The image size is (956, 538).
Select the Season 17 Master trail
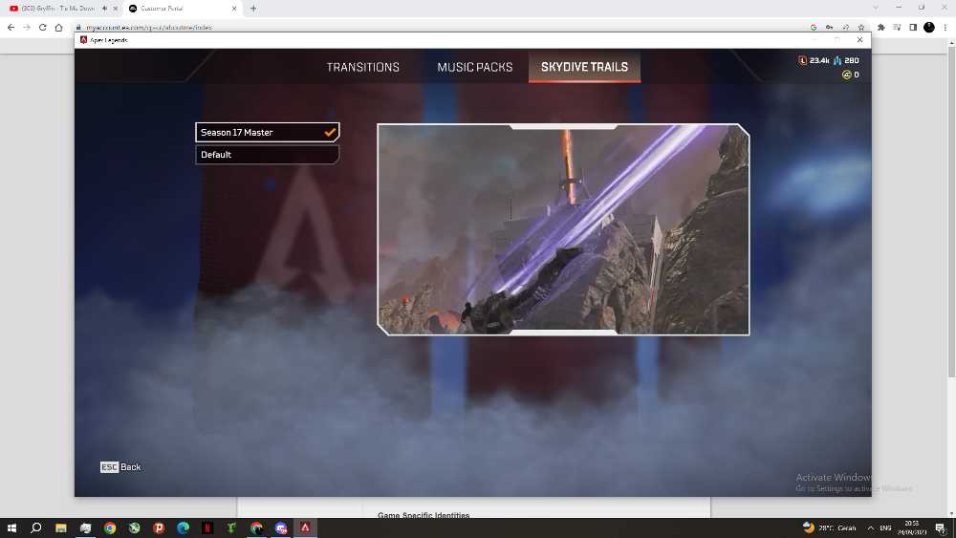click(x=267, y=132)
